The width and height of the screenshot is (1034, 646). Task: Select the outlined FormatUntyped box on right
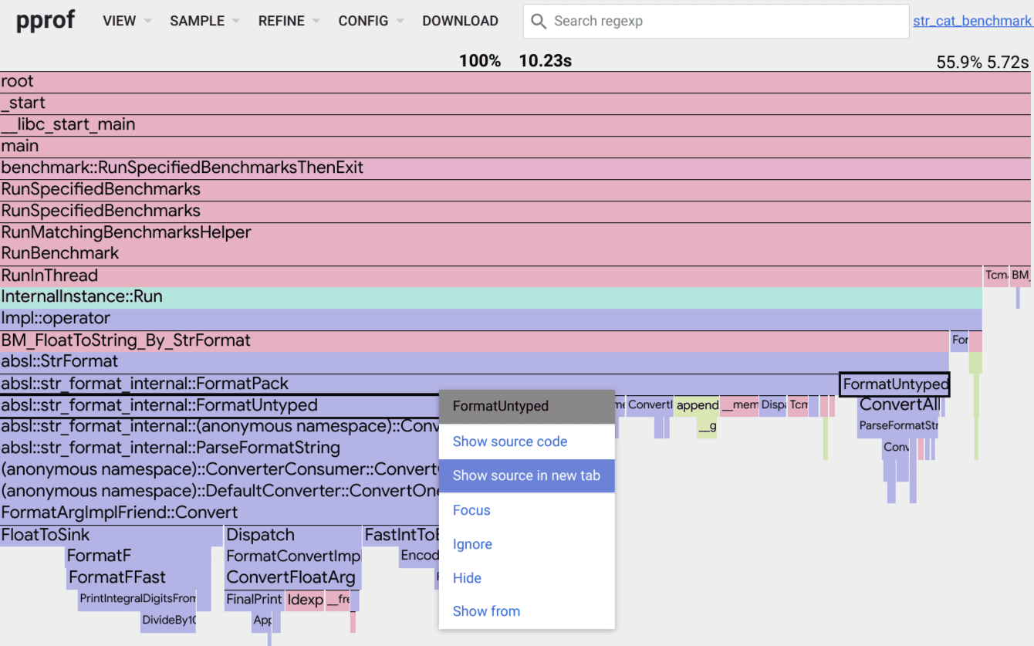(894, 384)
